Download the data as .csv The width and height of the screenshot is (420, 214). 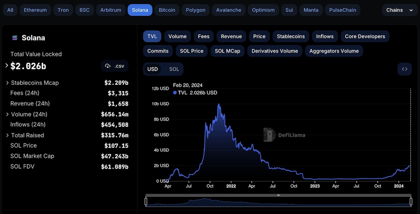click(115, 66)
